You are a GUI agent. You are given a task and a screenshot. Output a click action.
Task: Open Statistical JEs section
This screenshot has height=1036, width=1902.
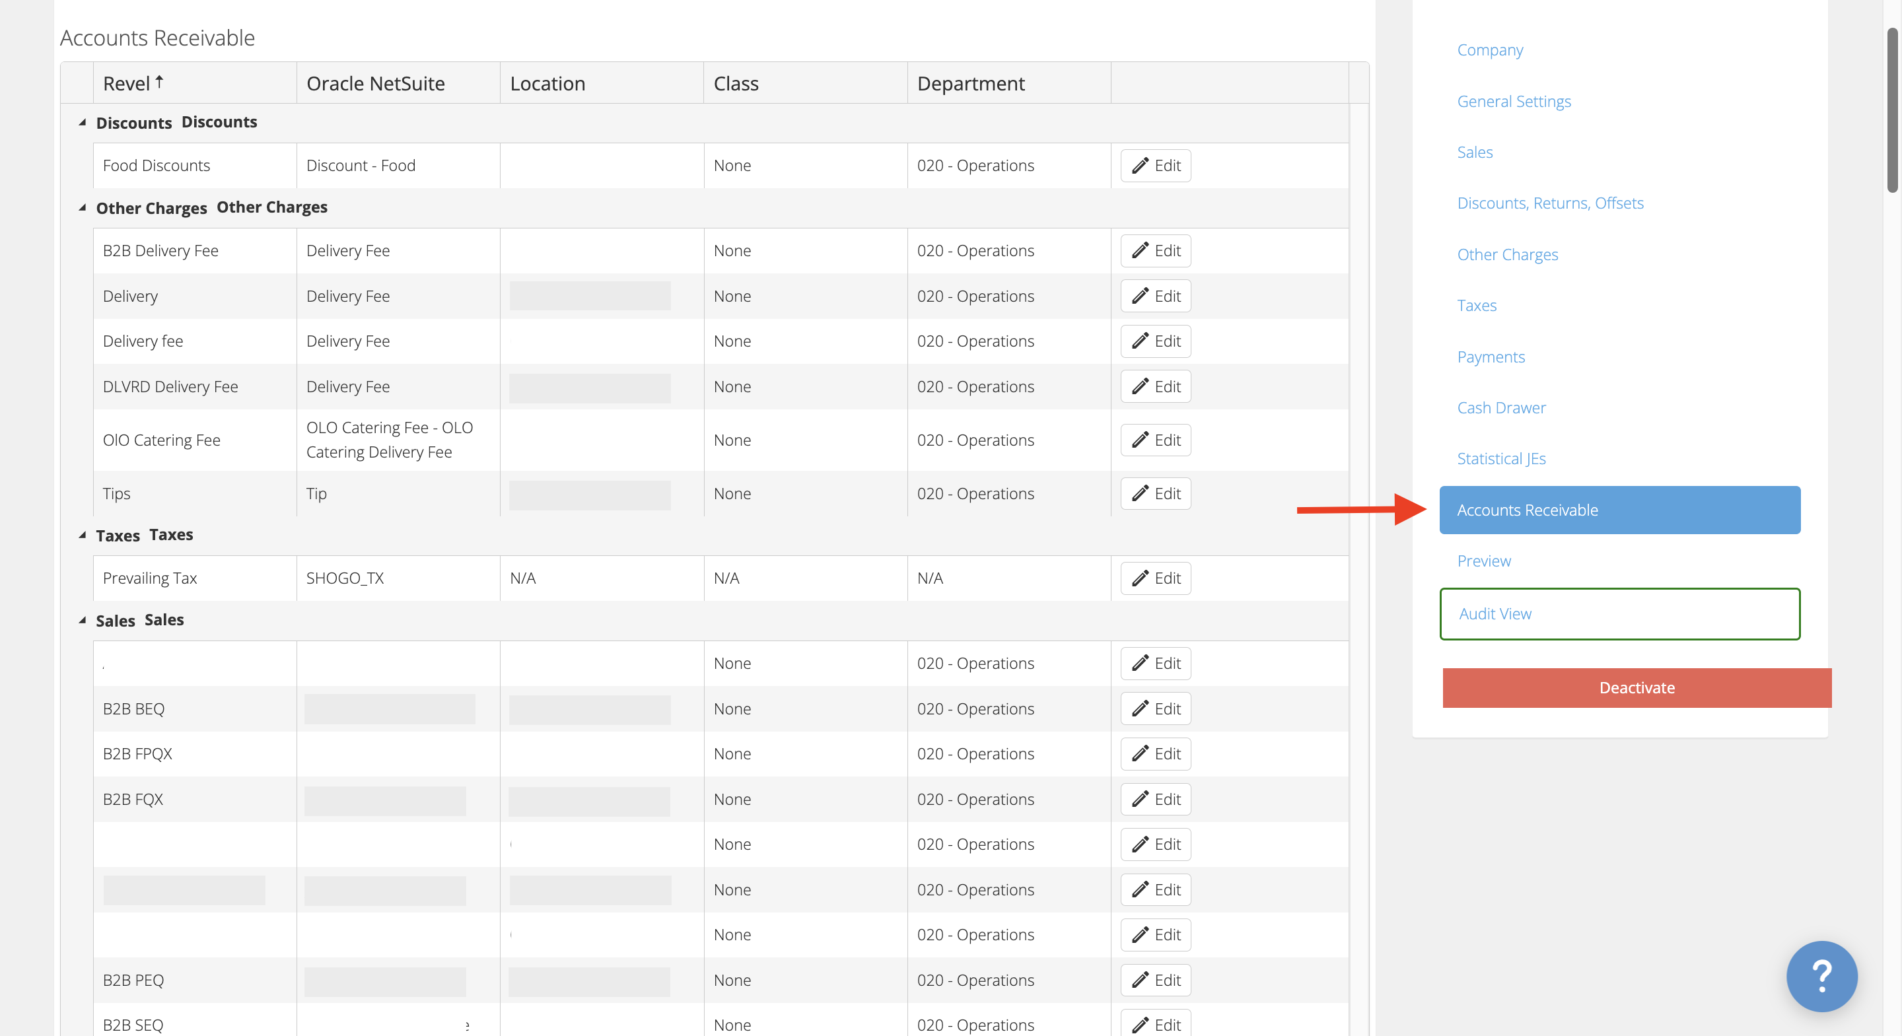[1501, 458]
